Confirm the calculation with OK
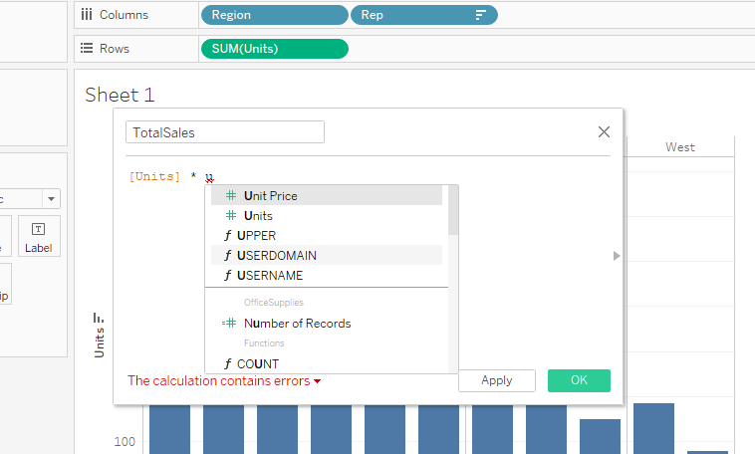The height and width of the screenshot is (454, 755). (579, 380)
